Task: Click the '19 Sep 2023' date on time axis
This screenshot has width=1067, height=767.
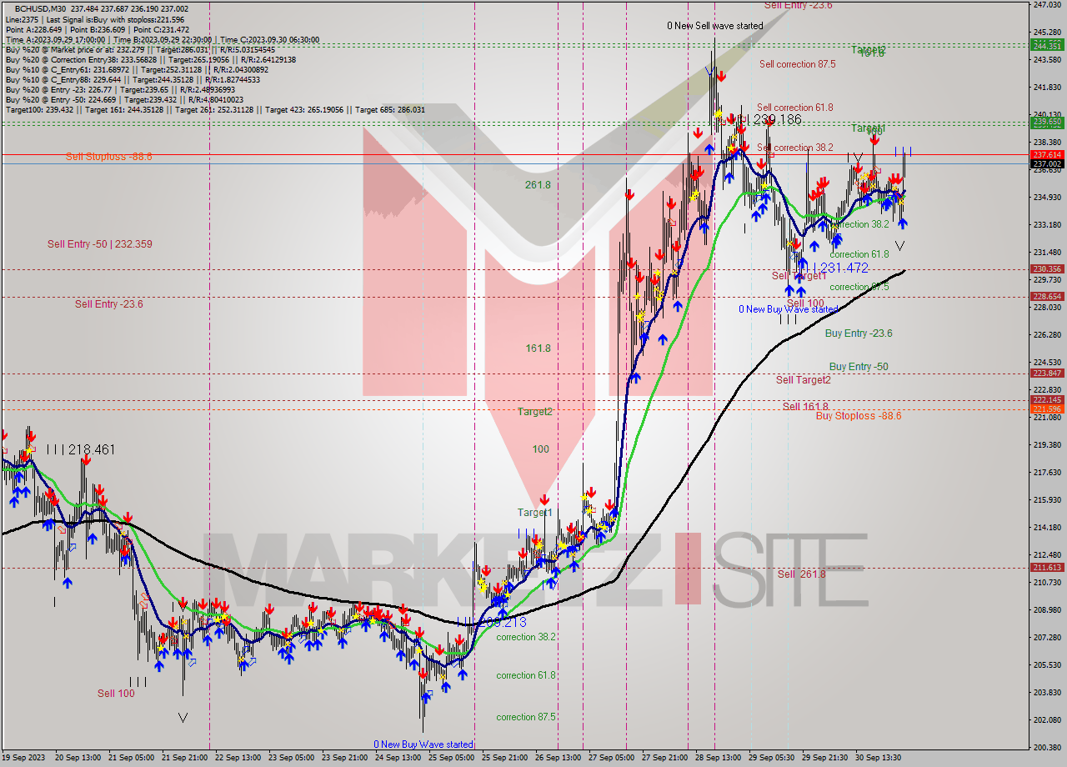Action: (x=23, y=758)
